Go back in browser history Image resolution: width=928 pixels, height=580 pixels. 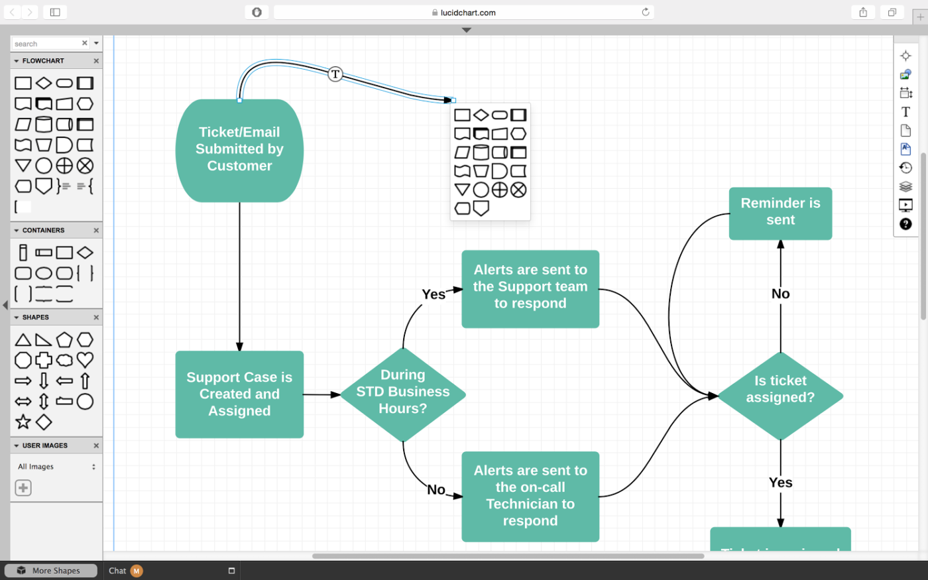click(13, 12)
